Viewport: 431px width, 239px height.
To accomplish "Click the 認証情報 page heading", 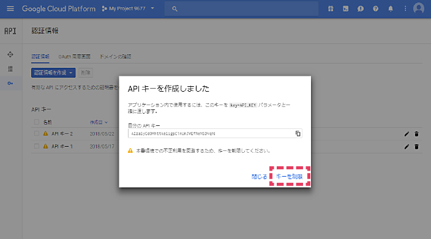I will [45, 31].
